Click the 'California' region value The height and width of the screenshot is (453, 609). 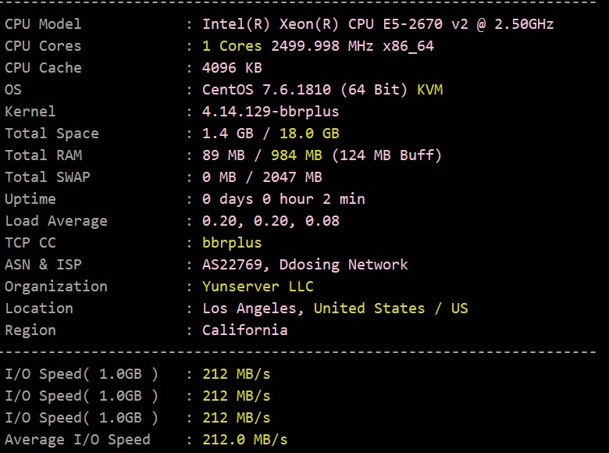coord(244,330)
